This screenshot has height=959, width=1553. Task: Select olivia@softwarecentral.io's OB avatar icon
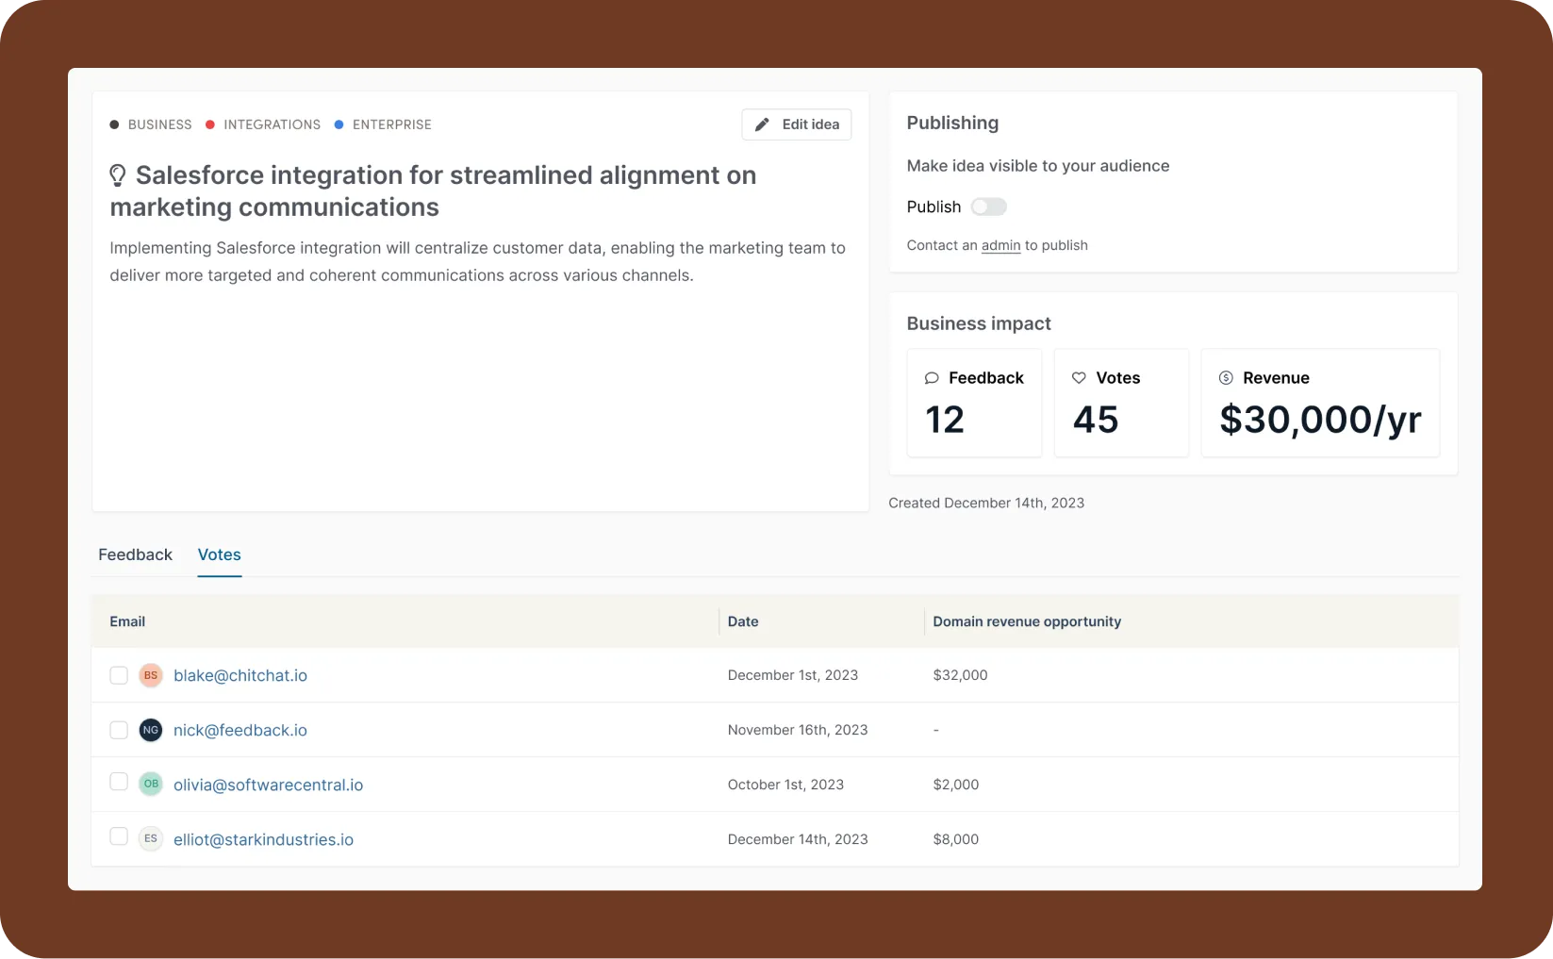pos(150,784)
